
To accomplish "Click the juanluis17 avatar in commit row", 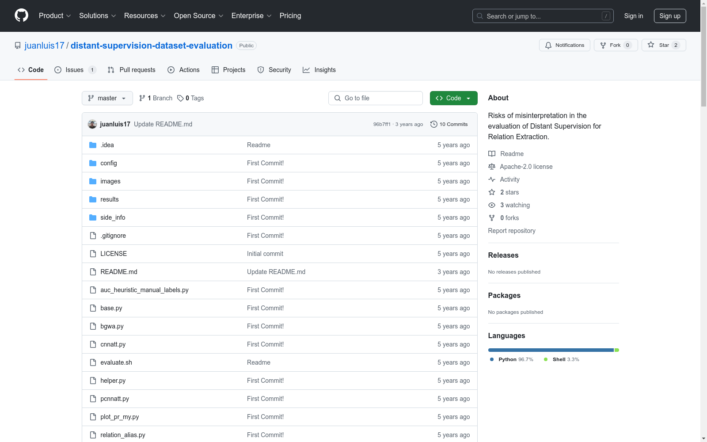I will [x=92, y=124].
